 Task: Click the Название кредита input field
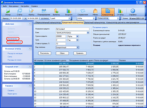(x=73, y=29)
